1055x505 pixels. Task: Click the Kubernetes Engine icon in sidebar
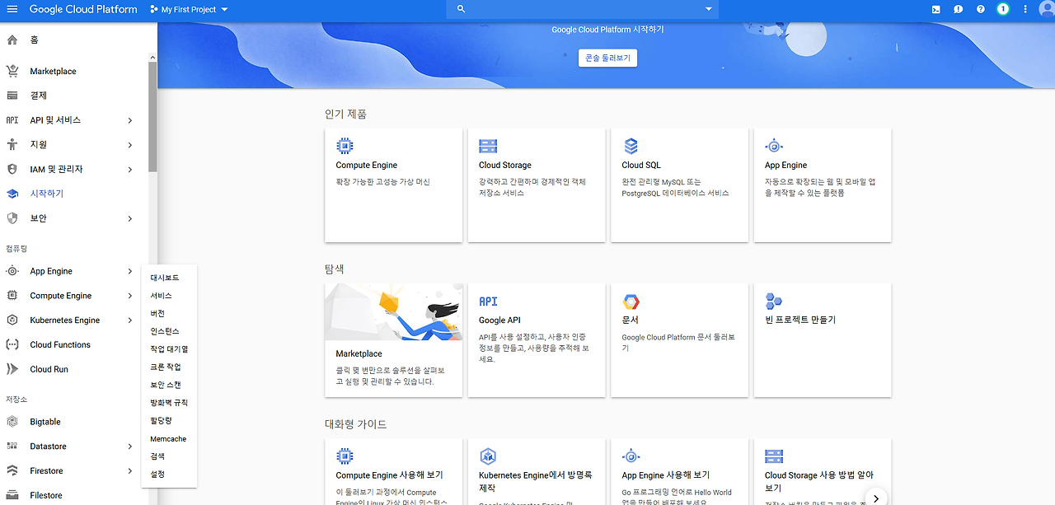click(12, 320)
